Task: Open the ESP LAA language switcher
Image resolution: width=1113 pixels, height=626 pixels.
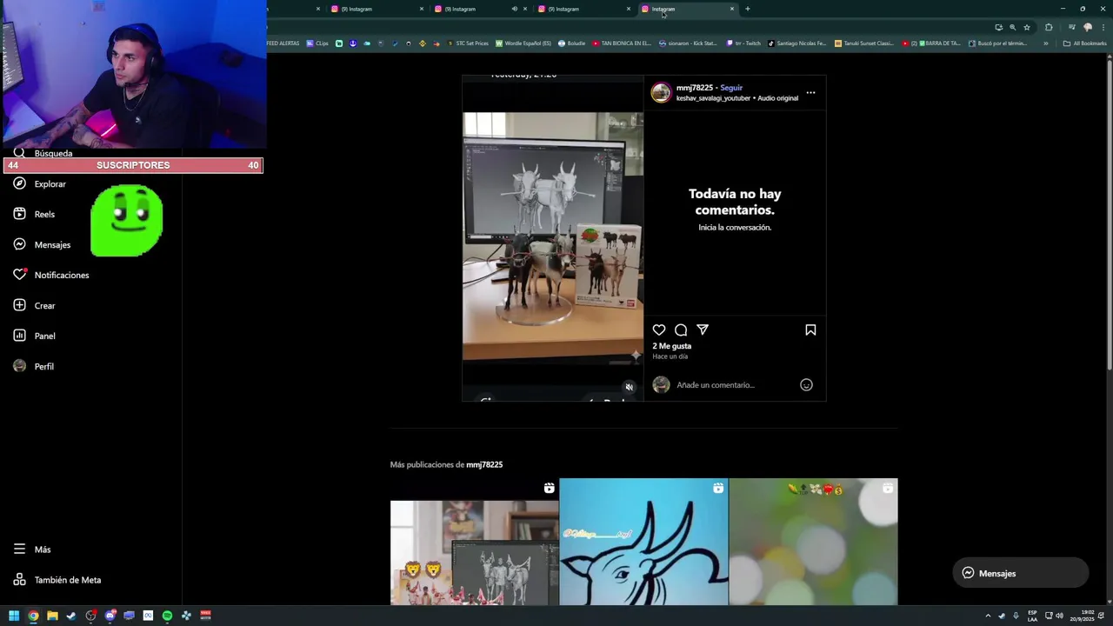Action: [1032, 616]
